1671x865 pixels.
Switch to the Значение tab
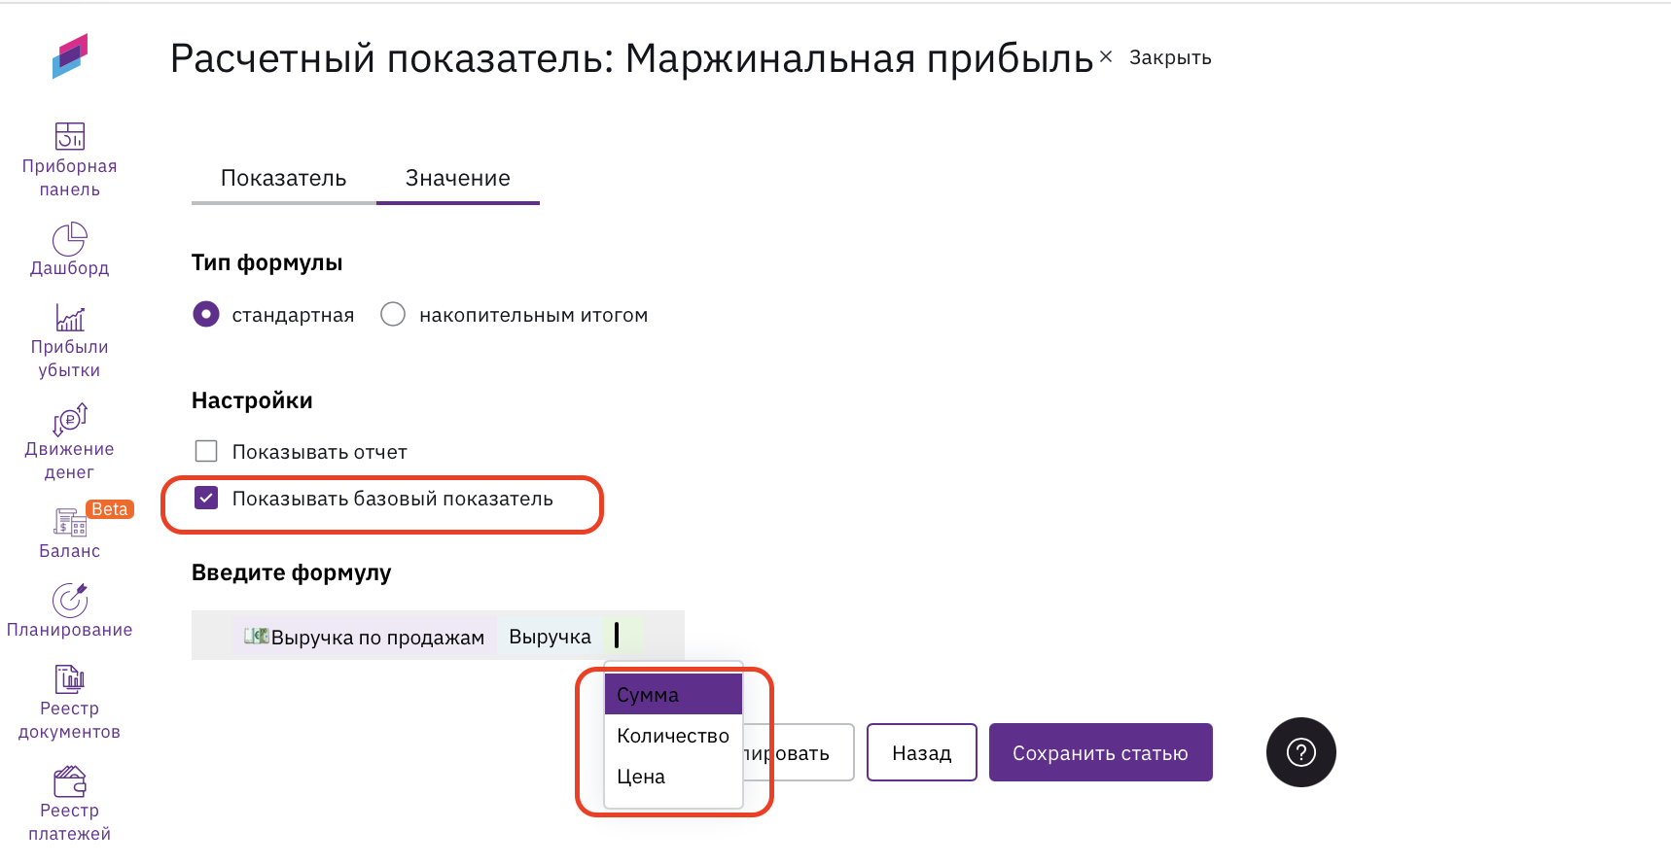(x=457, y=179)
